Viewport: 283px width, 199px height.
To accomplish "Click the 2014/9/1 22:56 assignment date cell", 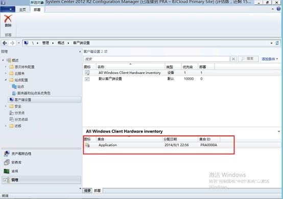I will coord(177,145).
